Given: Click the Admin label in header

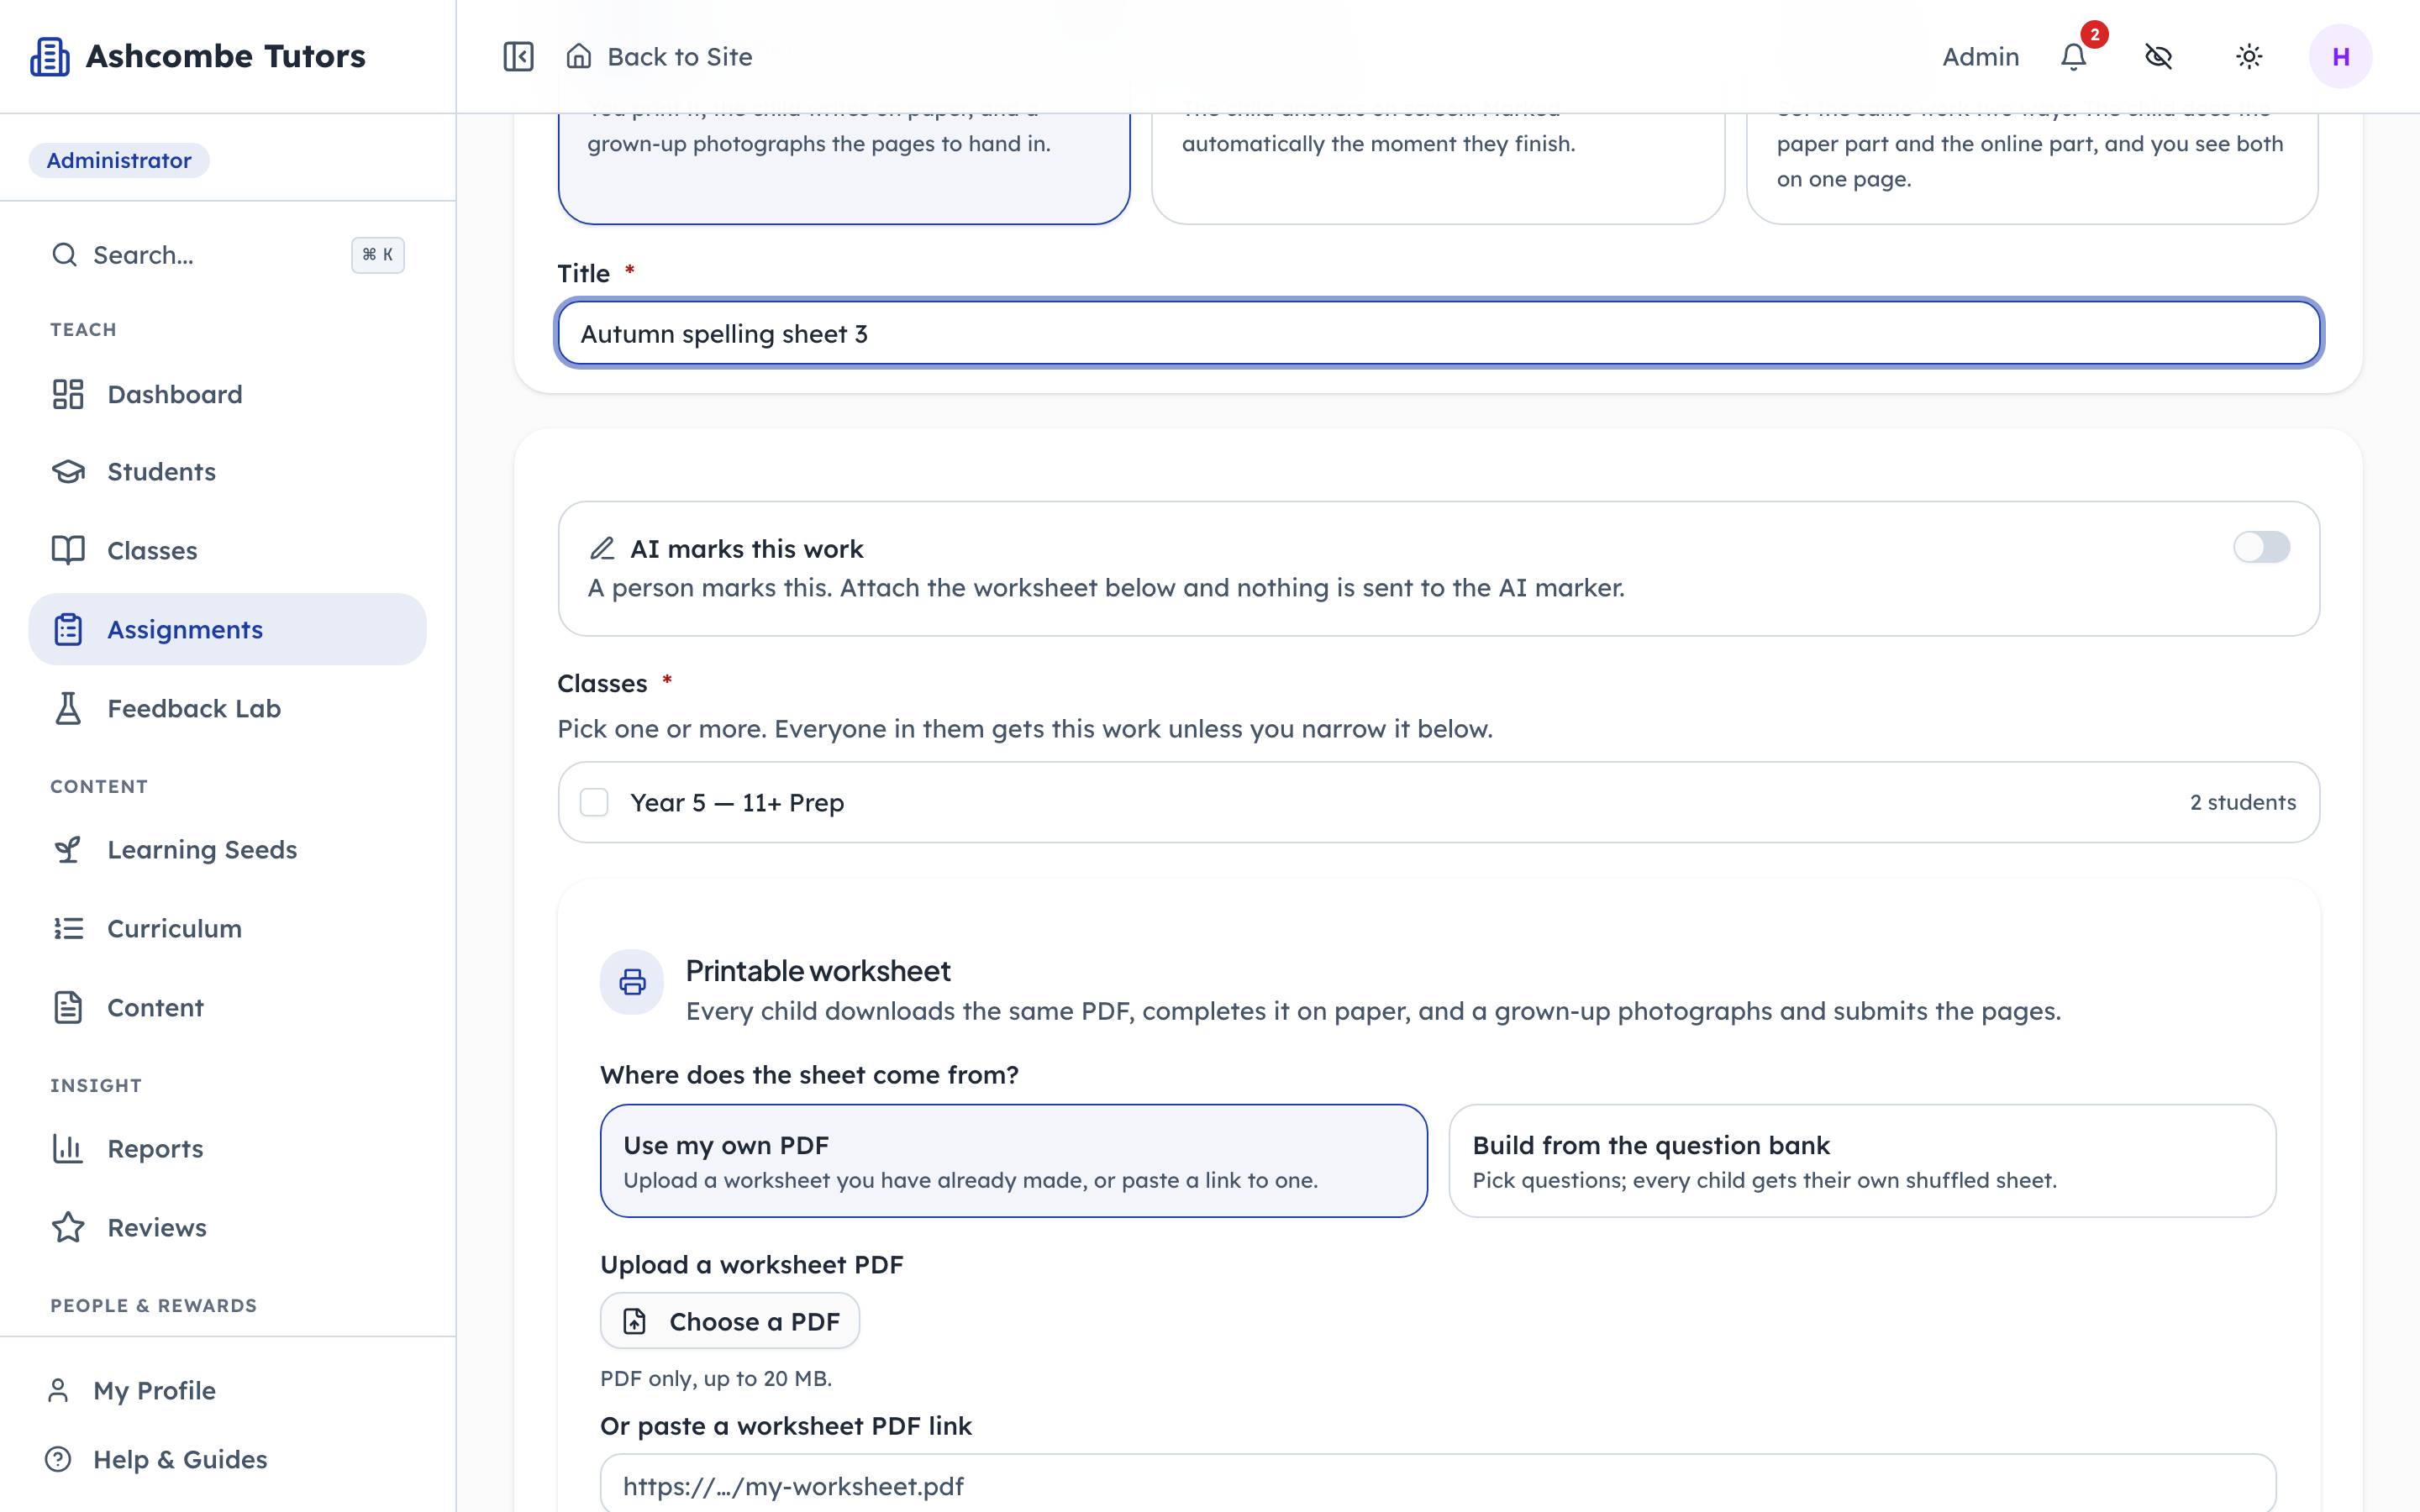Looking at the screenshot, I should click(x=1980, y=57).
